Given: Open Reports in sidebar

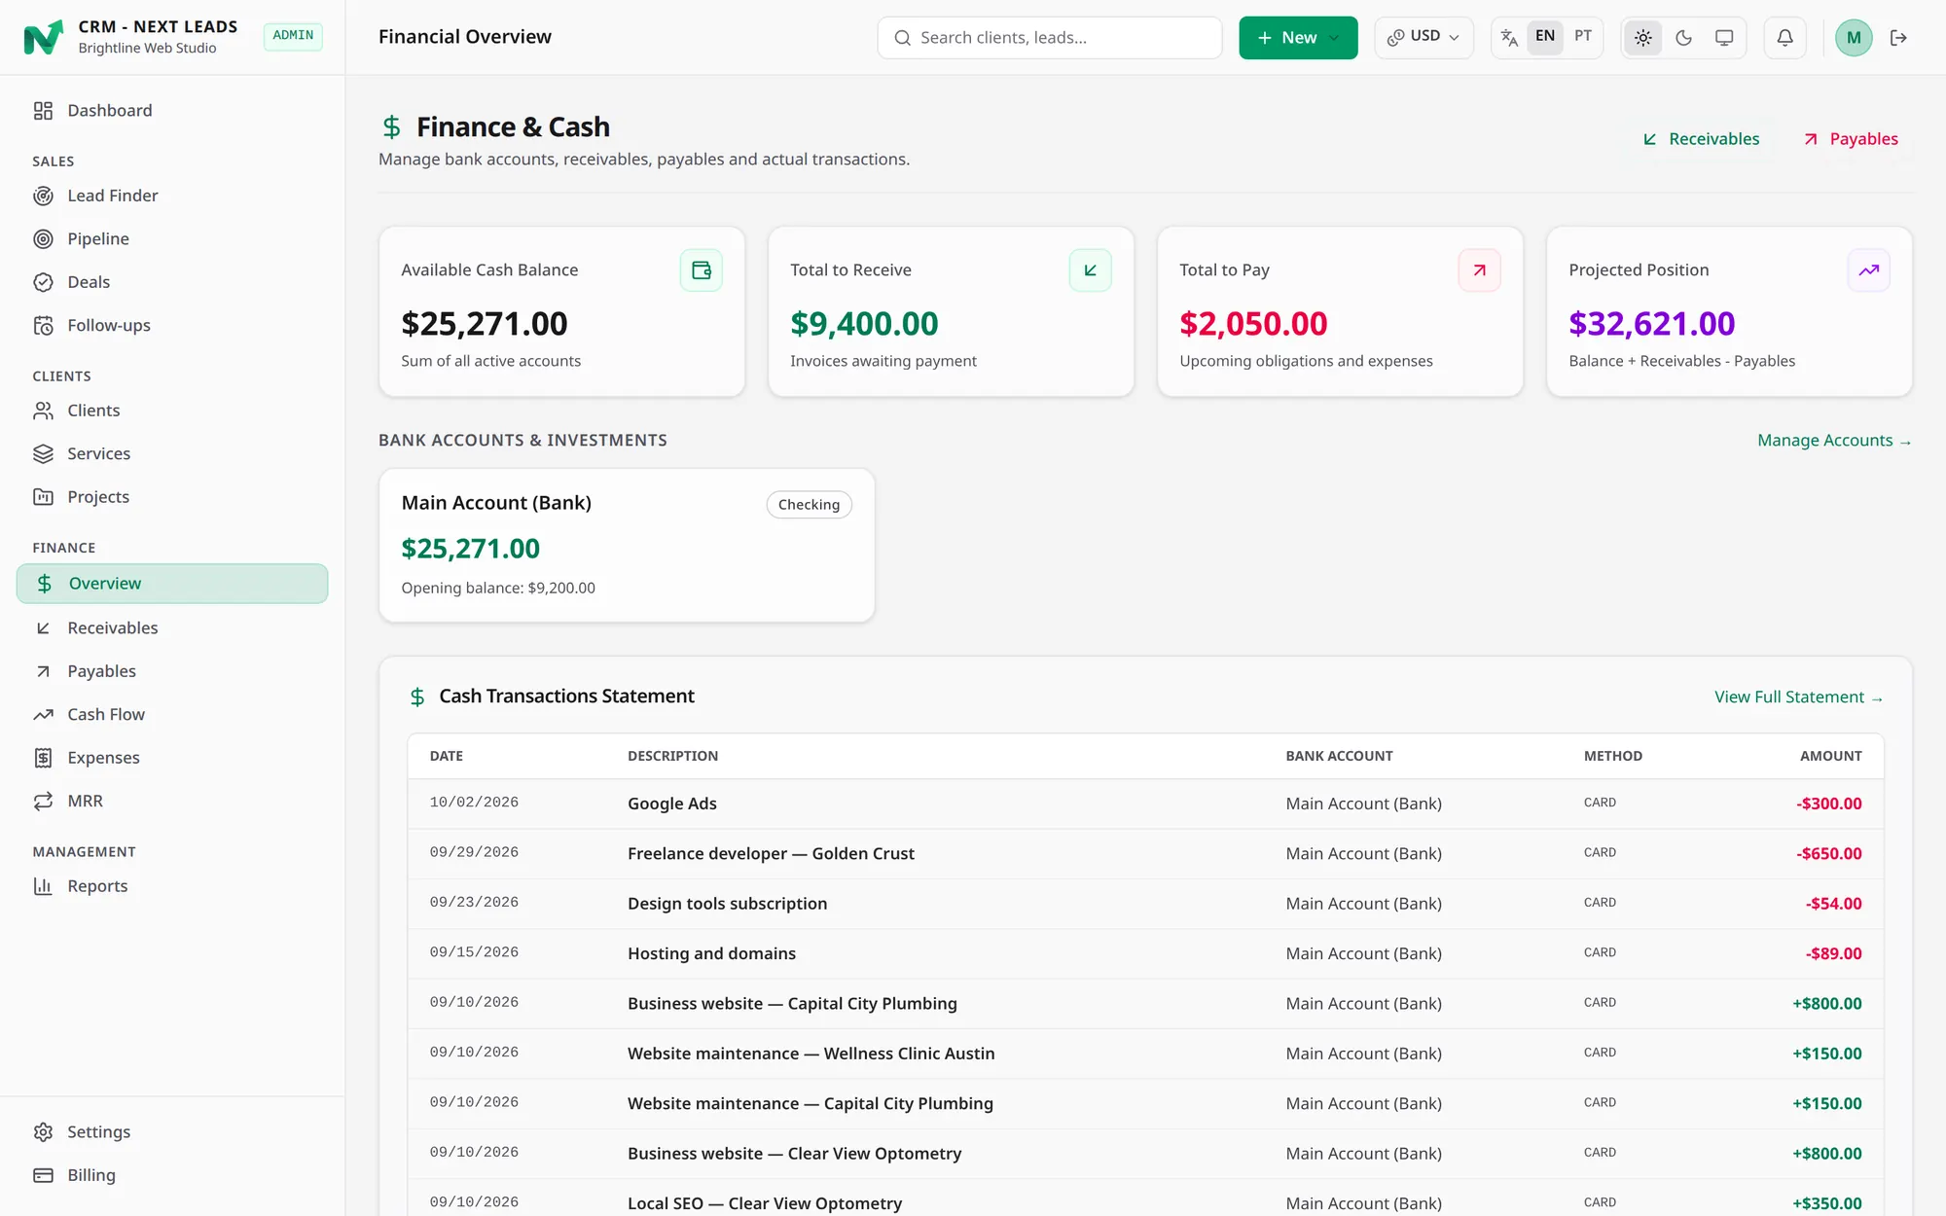Looking at the screenshot, I should [172, 886].
